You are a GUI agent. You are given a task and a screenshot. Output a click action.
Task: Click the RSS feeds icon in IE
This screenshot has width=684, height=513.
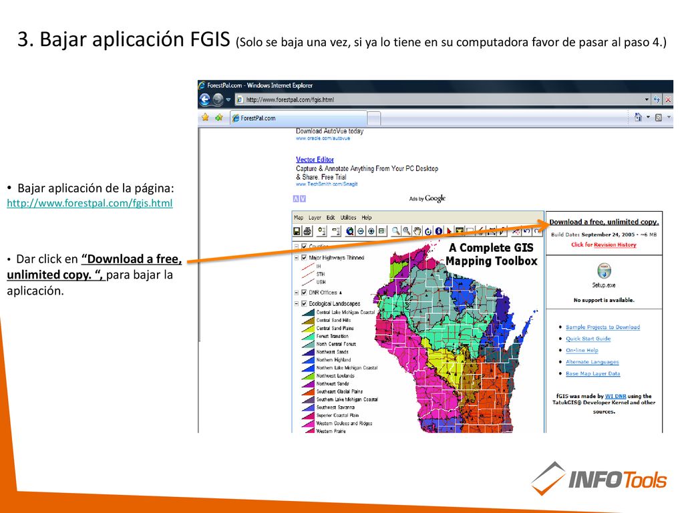(x=659, y=118)
